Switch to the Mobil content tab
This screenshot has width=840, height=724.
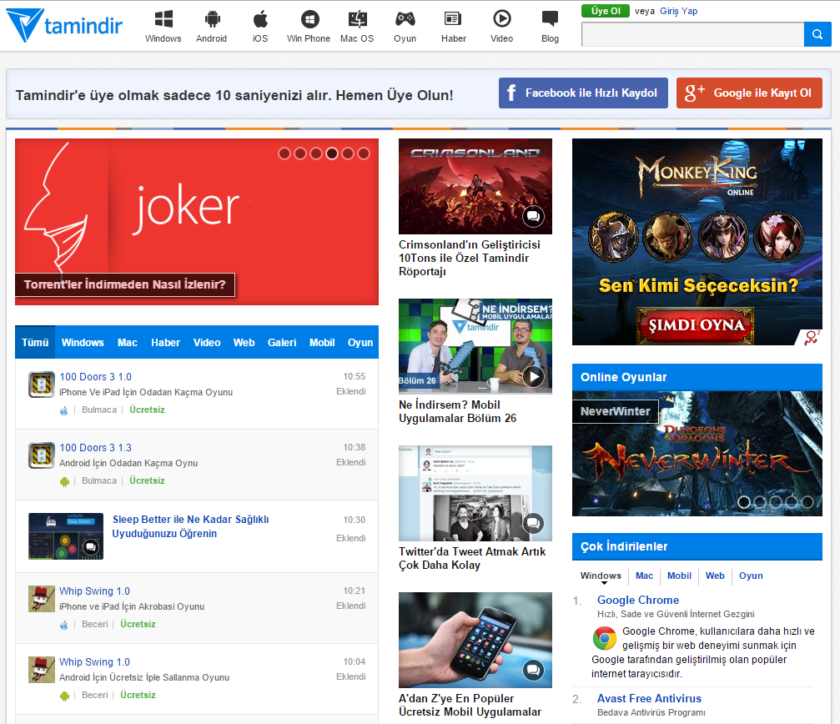[x=322, y=342]
